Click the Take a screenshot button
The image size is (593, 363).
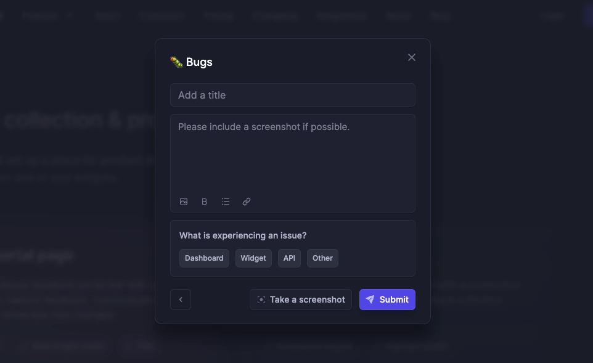(300, 300)
